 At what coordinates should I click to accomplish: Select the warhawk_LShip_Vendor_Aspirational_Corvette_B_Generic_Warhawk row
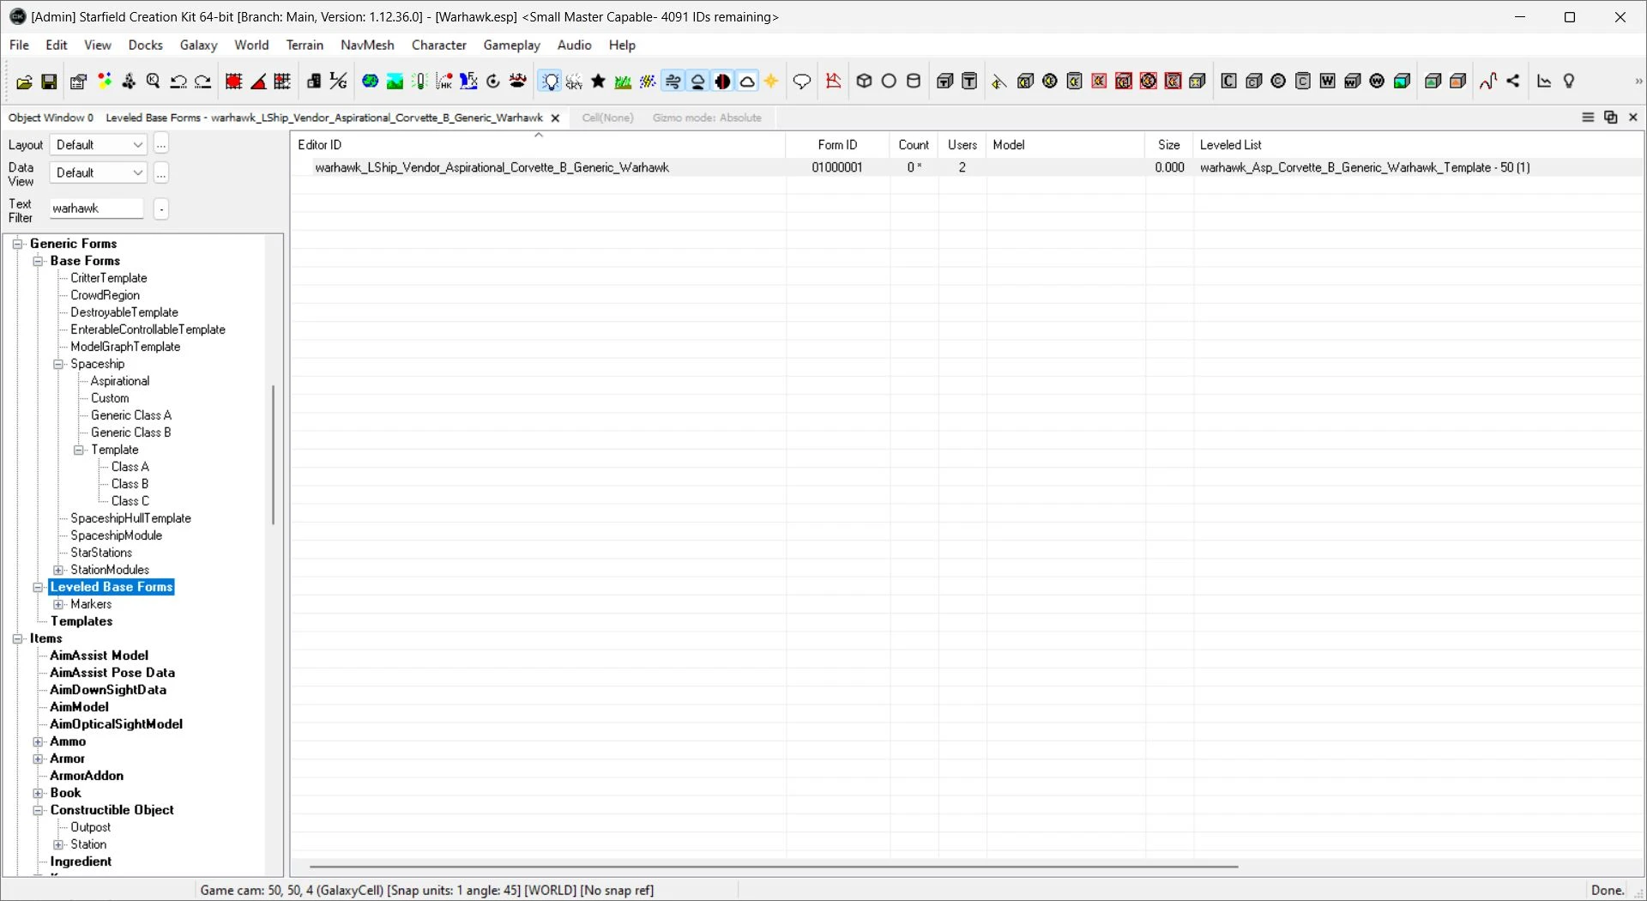968,168
